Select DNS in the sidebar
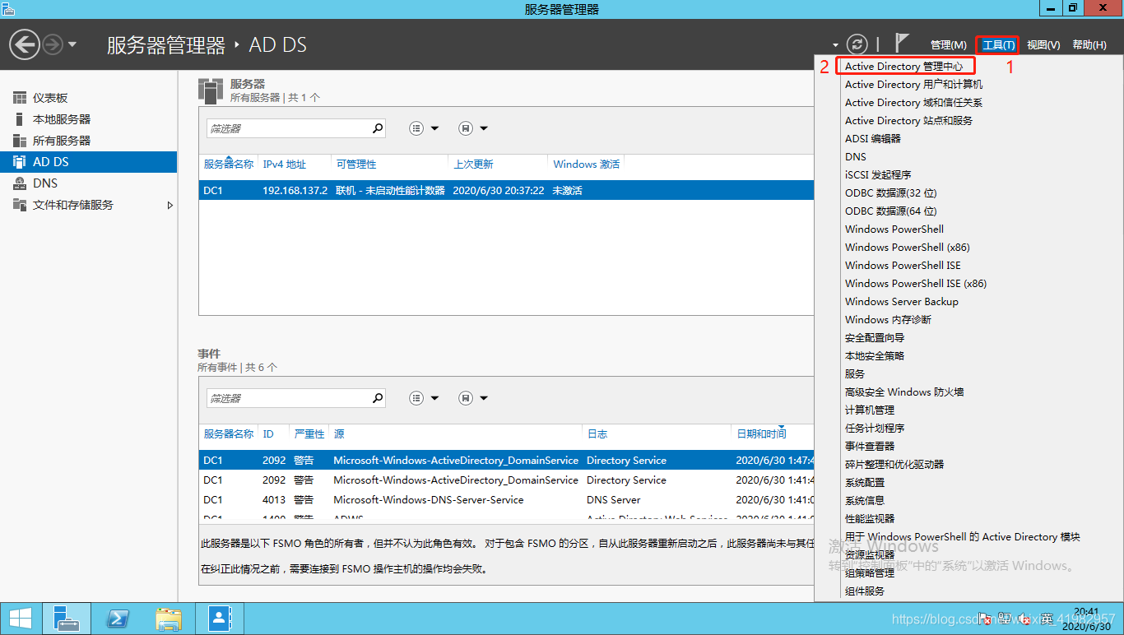Screen dimensions: 1124x635 pos(89,183)
